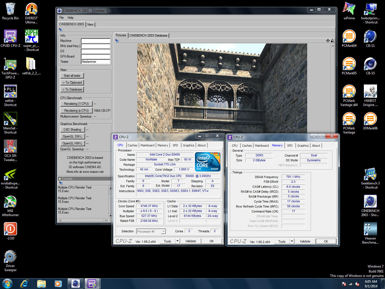385x289 pixels.
Task: Open TechPowerUp GPU-Z desktop icon
Action: [x=10, y=68]
